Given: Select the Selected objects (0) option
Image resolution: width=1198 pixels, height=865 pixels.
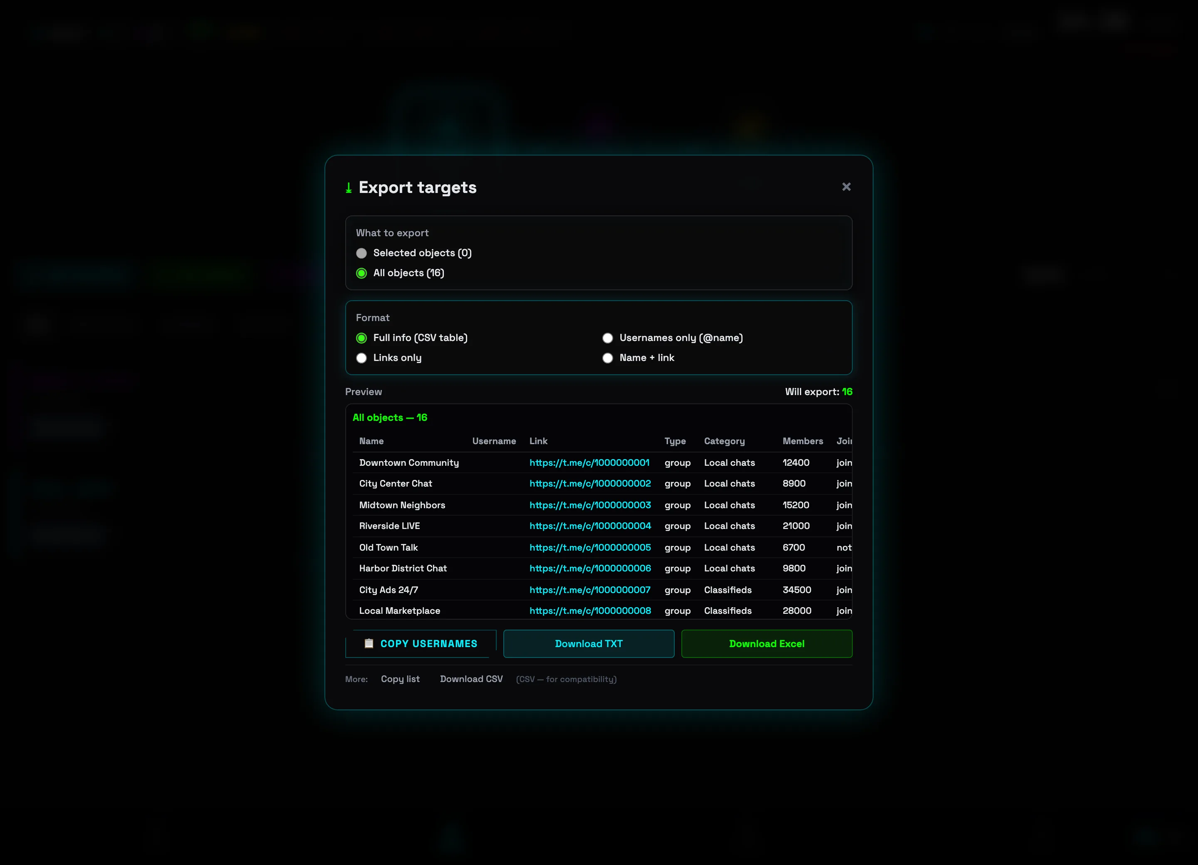Looking at the screenshot, I should (413, 253).
